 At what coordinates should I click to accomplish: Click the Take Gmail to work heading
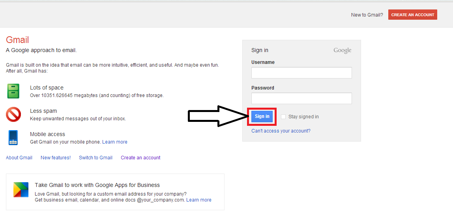(x=97, y=185)
